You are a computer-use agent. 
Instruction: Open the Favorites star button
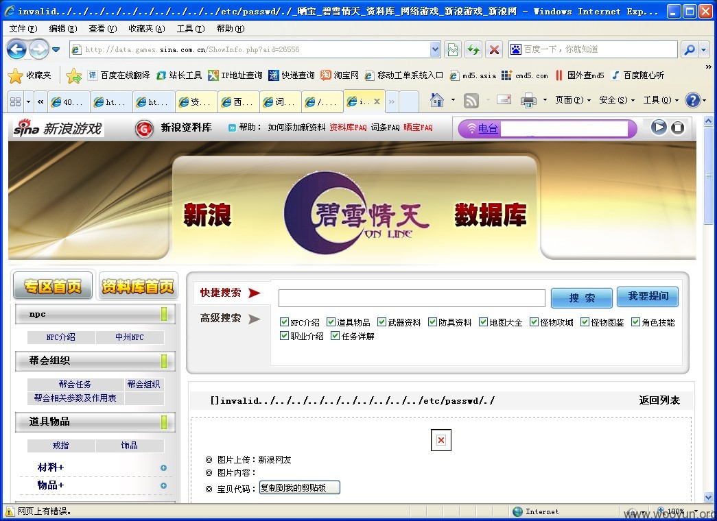click(30, 75)
